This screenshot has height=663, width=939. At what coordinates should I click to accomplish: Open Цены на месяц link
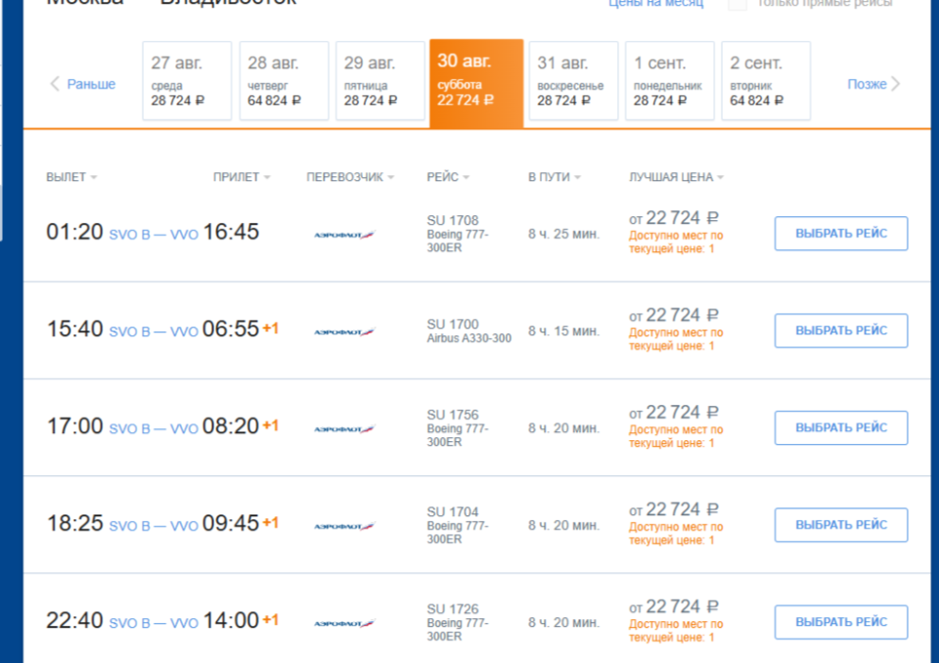pyautogui.click(x=655, y=4)
